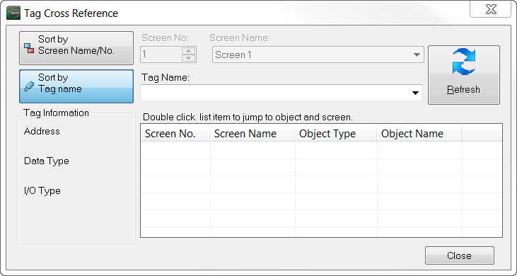Select the first empty row in the list
This screenshot has height=276, width=517.
click(x=322, y=150)
